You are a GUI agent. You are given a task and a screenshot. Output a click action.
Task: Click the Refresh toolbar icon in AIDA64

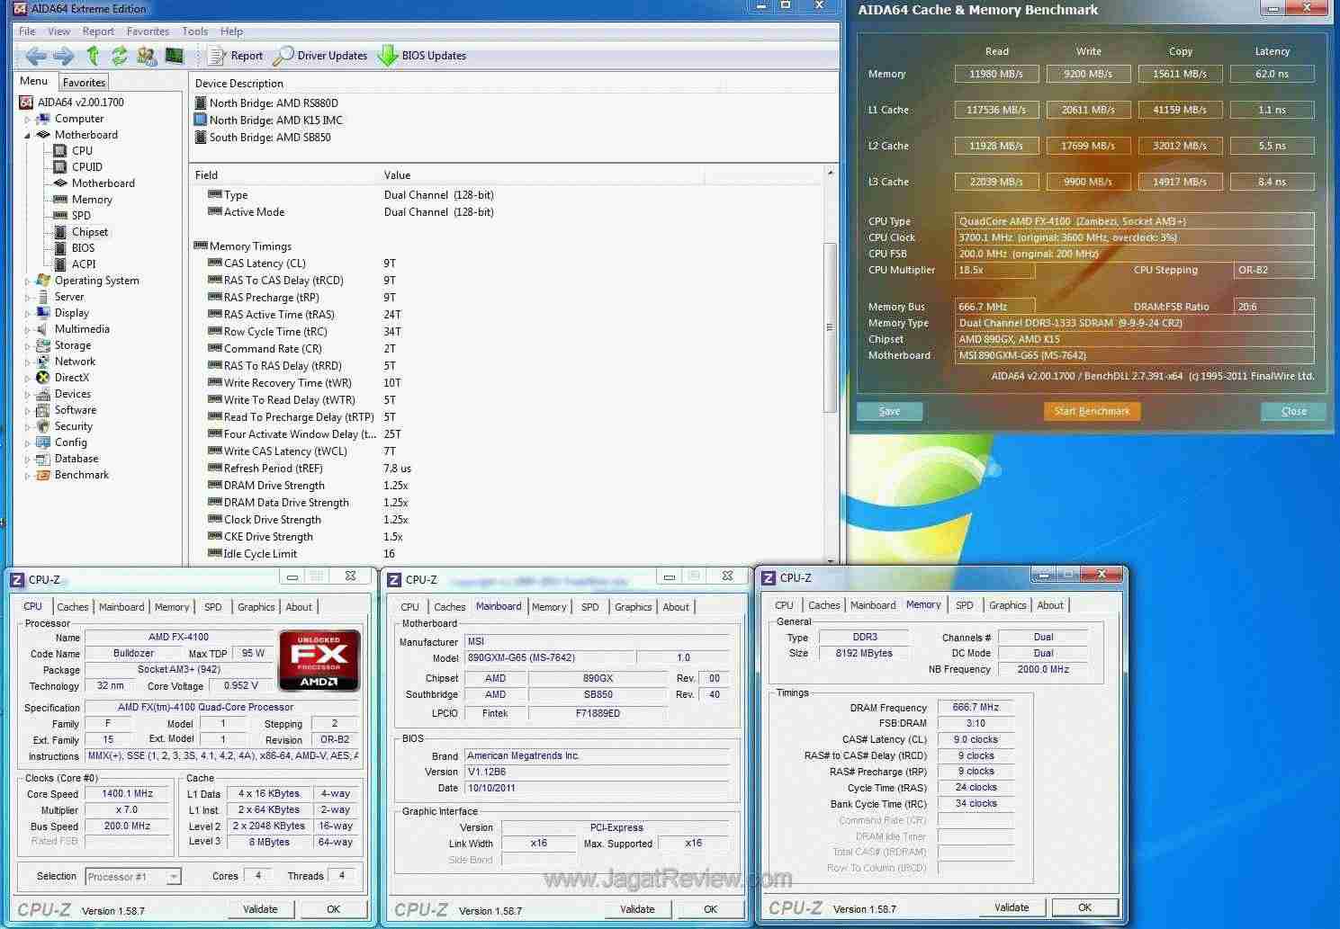coord(119,56)
